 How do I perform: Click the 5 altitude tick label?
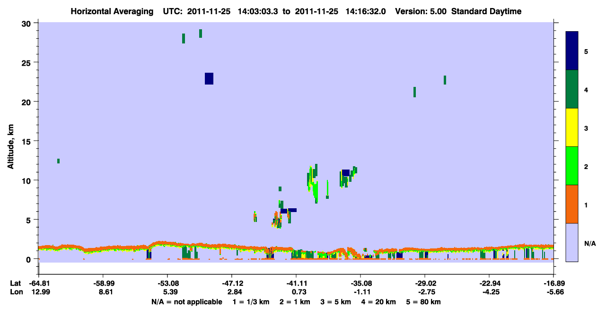tap(29, 220)
